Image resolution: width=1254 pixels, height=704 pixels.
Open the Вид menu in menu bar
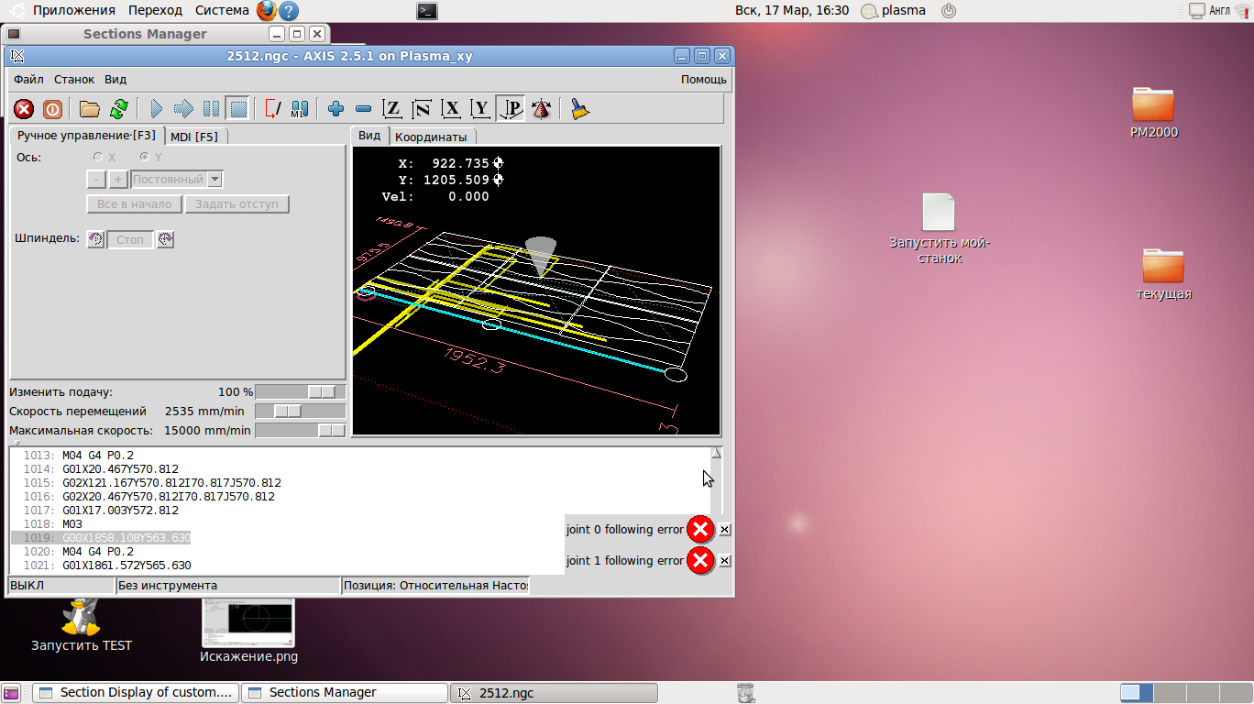(115, 80)
